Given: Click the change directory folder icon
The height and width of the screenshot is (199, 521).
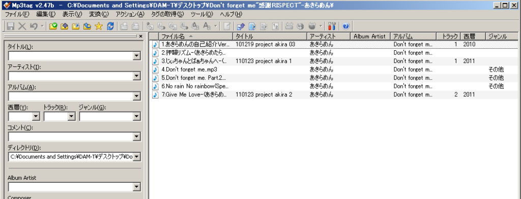Looking at the screenshot, I should point(53,26).
